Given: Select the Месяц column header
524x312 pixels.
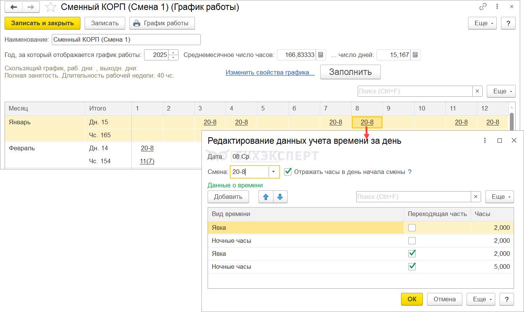Looking at the screenshot, I should [45, 109].
